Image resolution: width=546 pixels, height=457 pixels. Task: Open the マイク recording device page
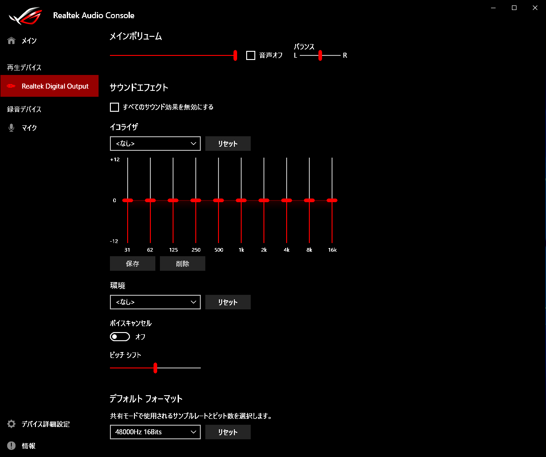(49, 128)
